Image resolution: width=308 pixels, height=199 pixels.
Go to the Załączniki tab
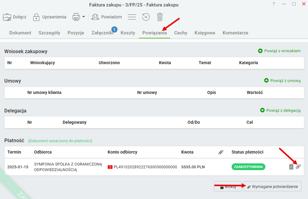[102, 33]
